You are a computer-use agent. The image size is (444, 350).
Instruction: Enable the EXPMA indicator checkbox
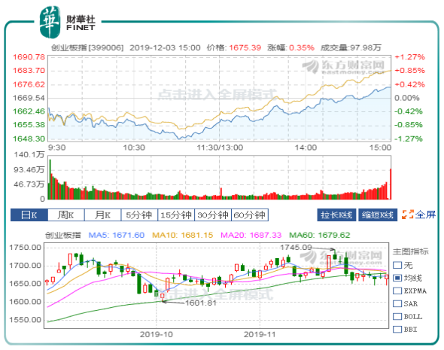(x=397, y=291)
